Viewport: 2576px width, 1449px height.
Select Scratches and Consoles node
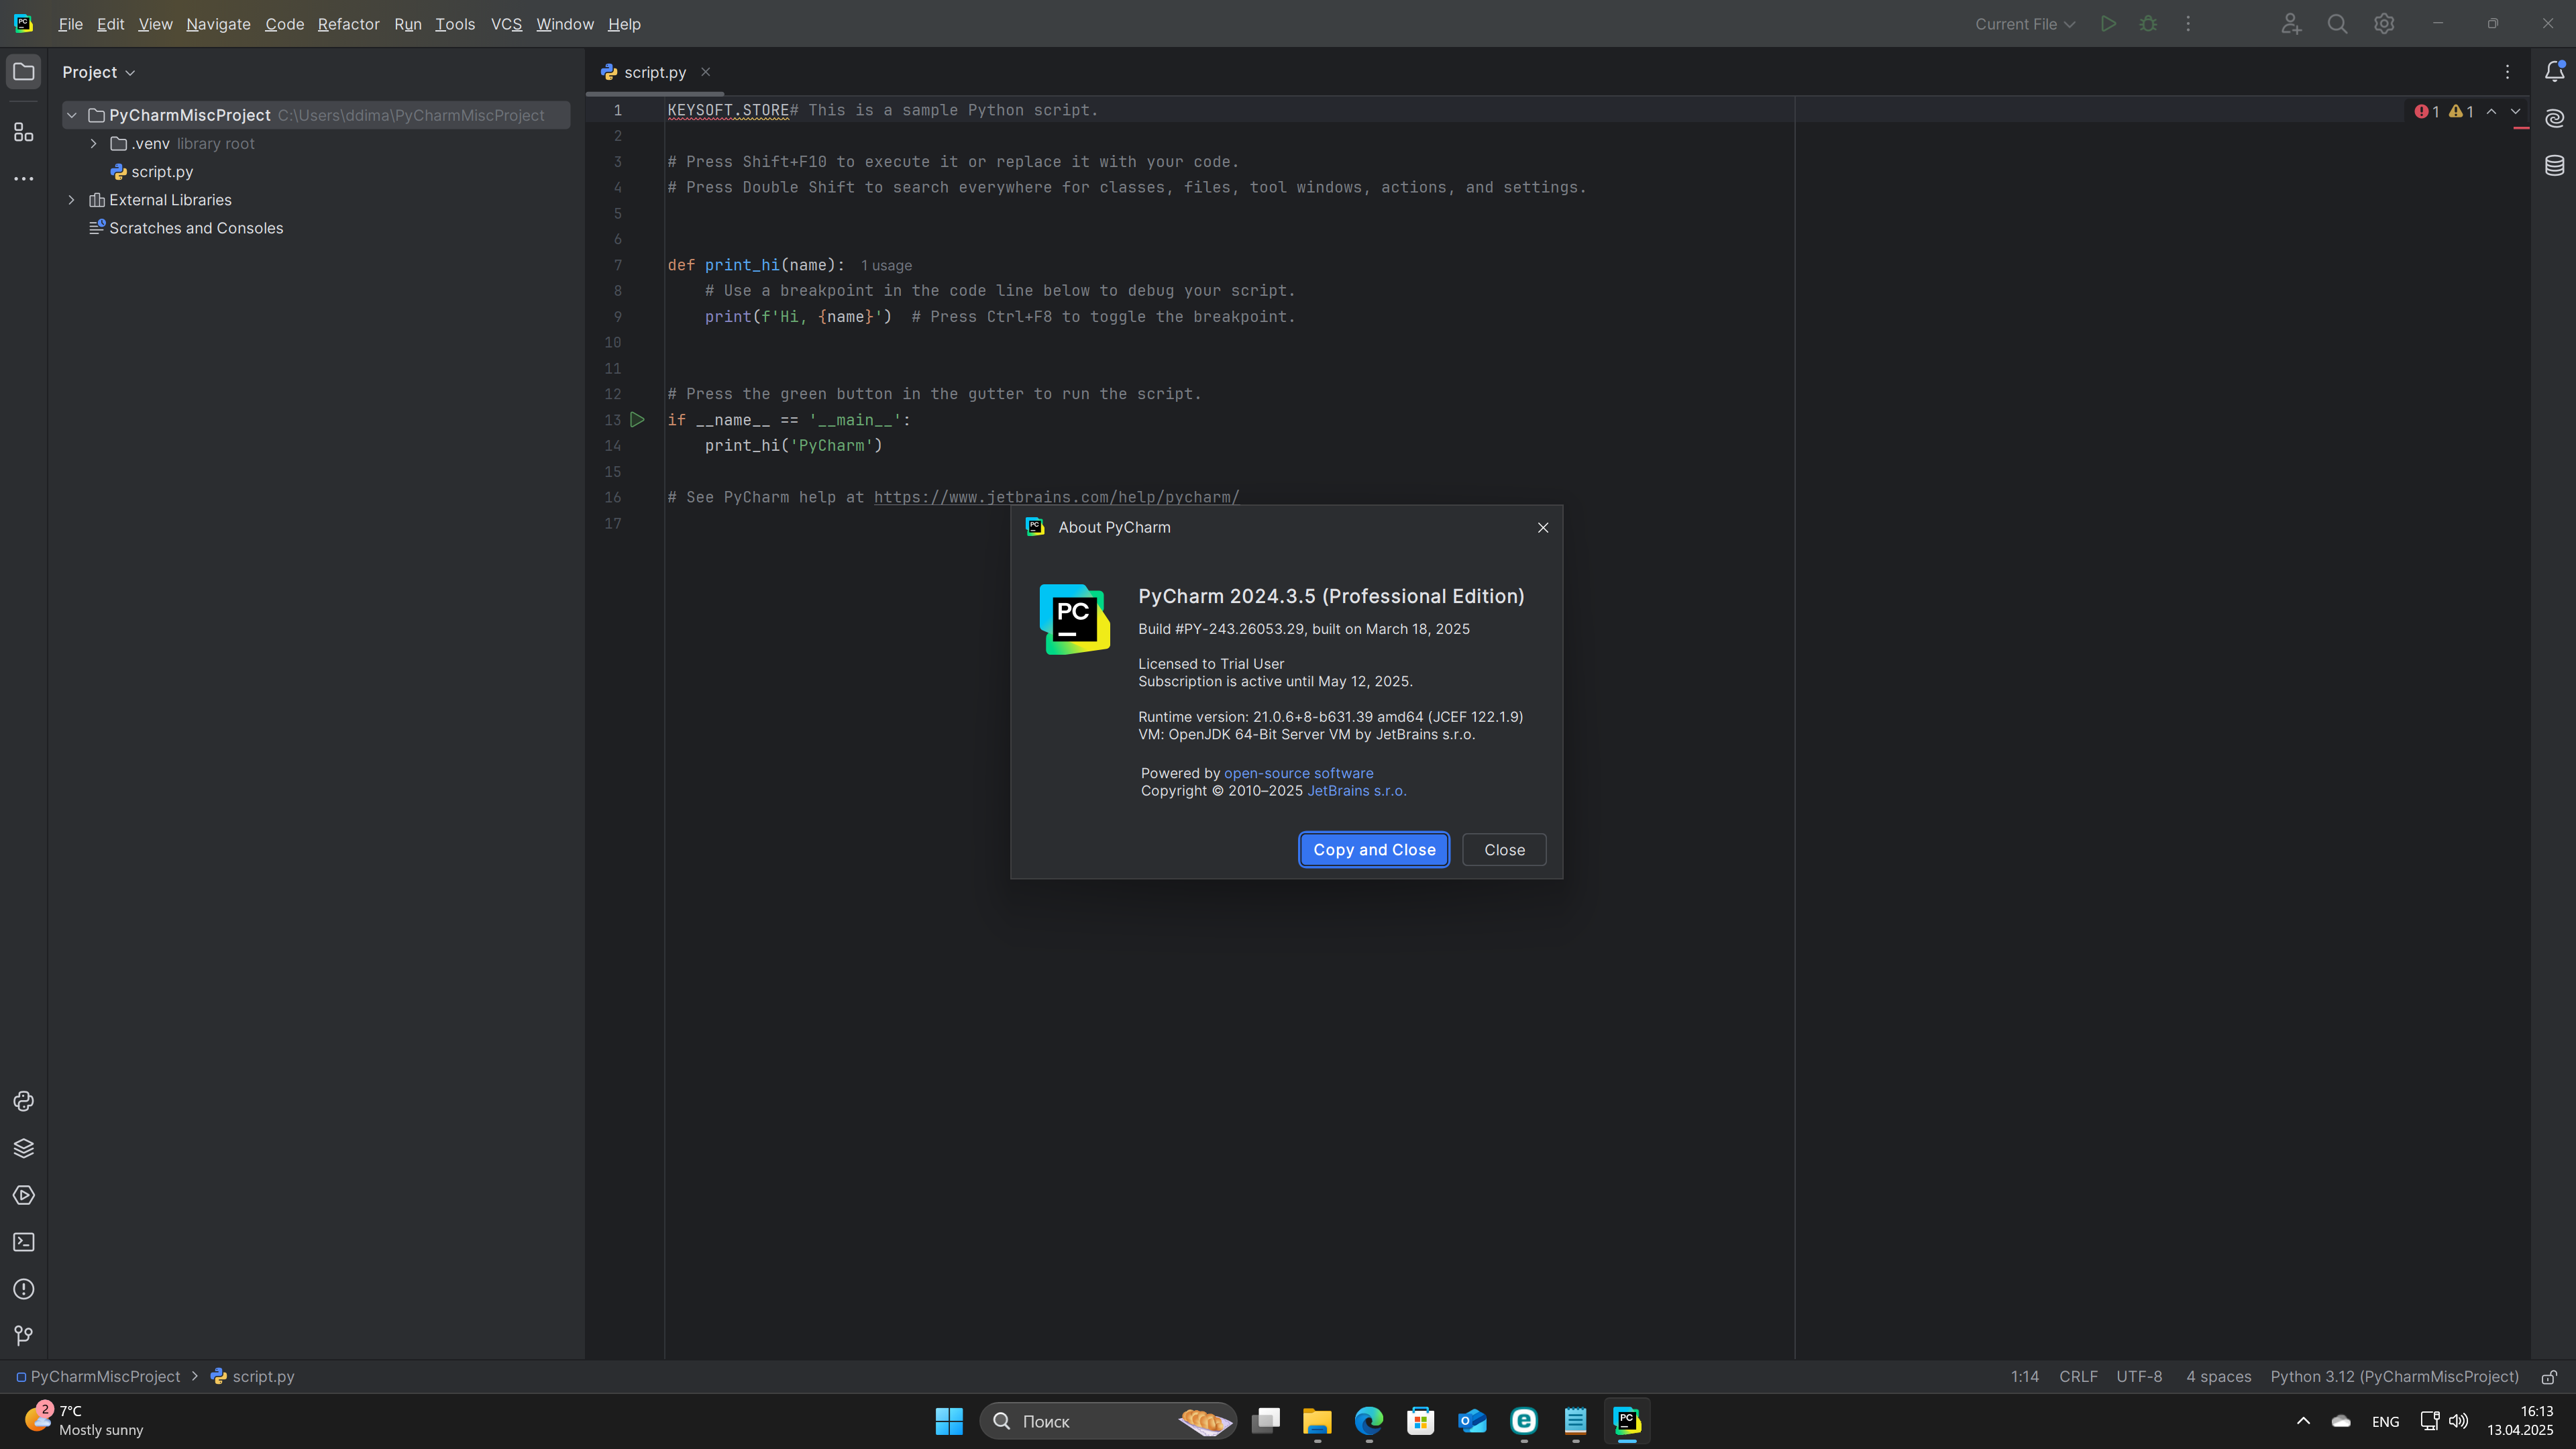pos(186,228)
